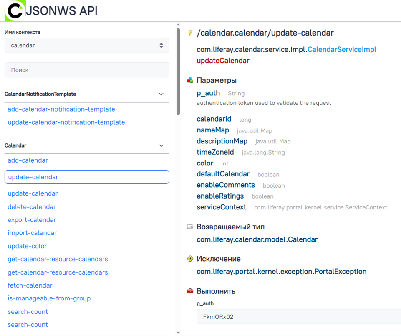Collapse the Calendar section chevron
This screenshot has width=401, height=336.
point(161,146)
